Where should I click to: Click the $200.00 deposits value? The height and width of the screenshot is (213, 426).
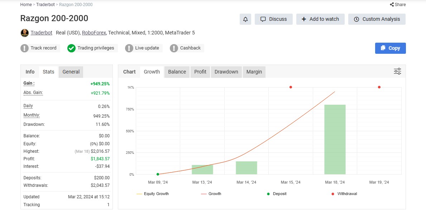click(x=102, y=178)
